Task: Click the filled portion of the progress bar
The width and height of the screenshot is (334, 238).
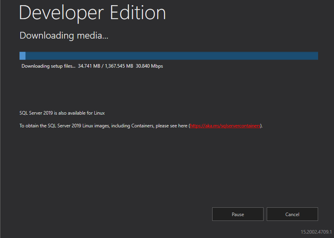Action: tap(22, 56)
